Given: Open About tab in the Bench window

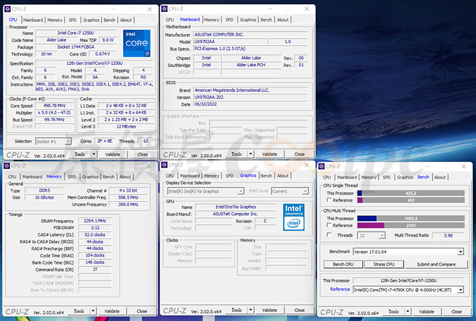Looking at the screenshot, I should tap(440, 177).
